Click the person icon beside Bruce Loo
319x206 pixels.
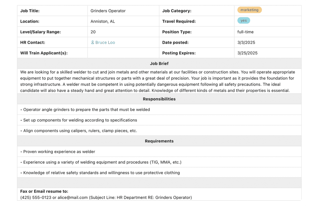point(93,42)
